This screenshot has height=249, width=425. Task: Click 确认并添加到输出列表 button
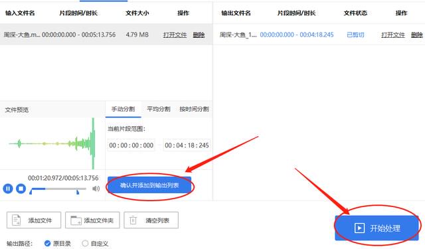(x=149, y=185)
